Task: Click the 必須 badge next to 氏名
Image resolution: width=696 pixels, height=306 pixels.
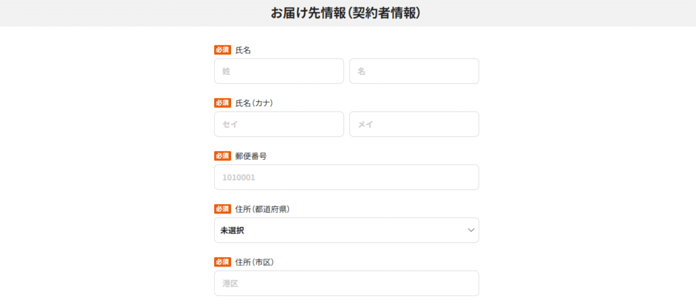Action: [x=222, y=50]
